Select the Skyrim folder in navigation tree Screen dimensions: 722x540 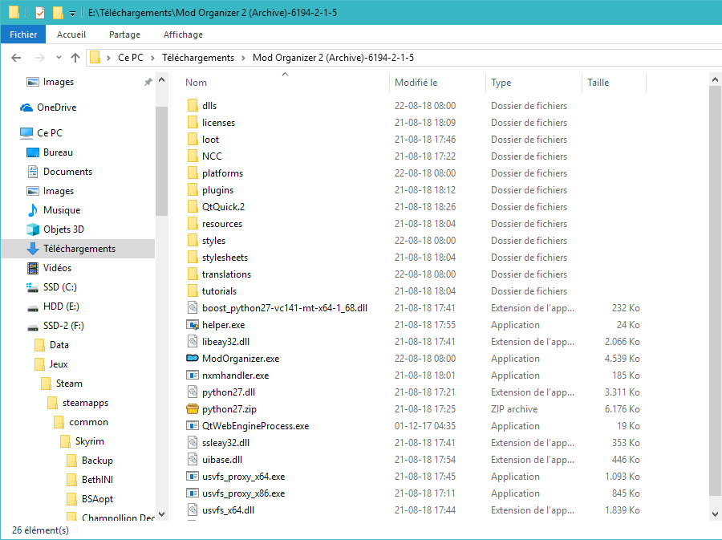(x=90, y=441)
